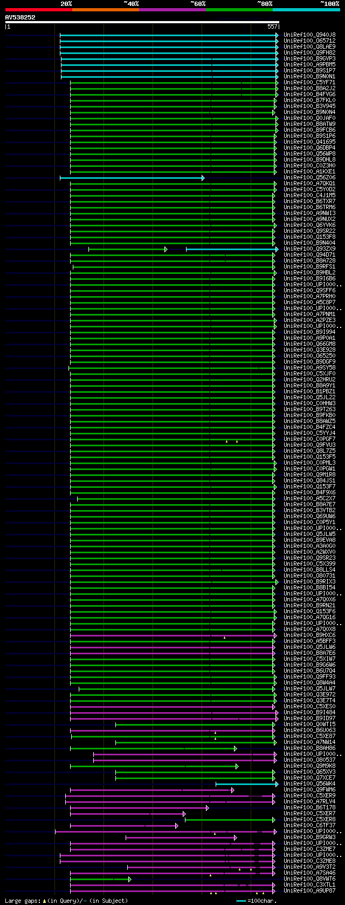Select hit label UniRef100_B9I994

309,332
